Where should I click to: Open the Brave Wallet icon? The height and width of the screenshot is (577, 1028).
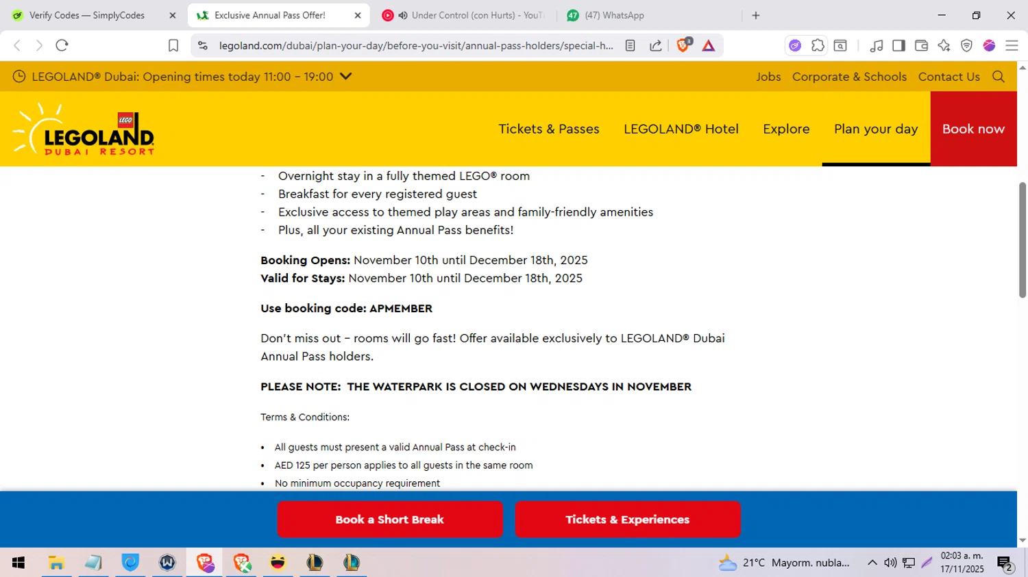[x=921, y=46]
